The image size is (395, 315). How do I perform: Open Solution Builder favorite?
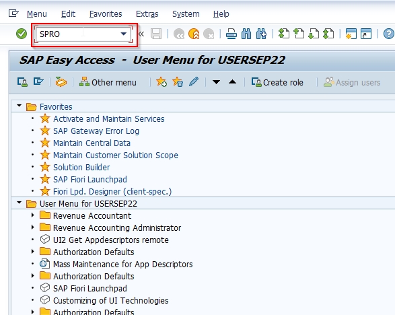(x=81, y=168)
